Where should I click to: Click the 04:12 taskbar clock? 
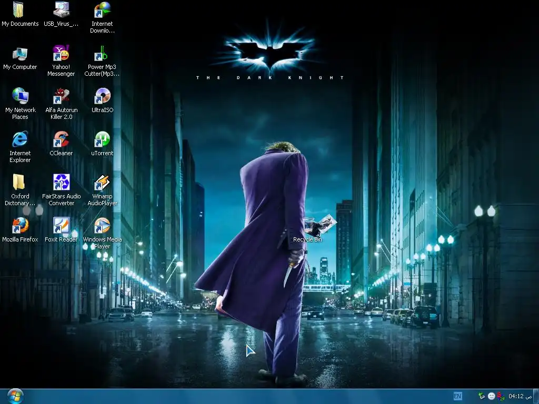tap(520, 396)
